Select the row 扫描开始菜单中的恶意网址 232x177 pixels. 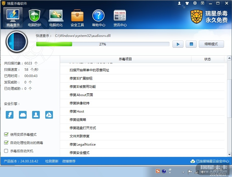pos(142,70)
